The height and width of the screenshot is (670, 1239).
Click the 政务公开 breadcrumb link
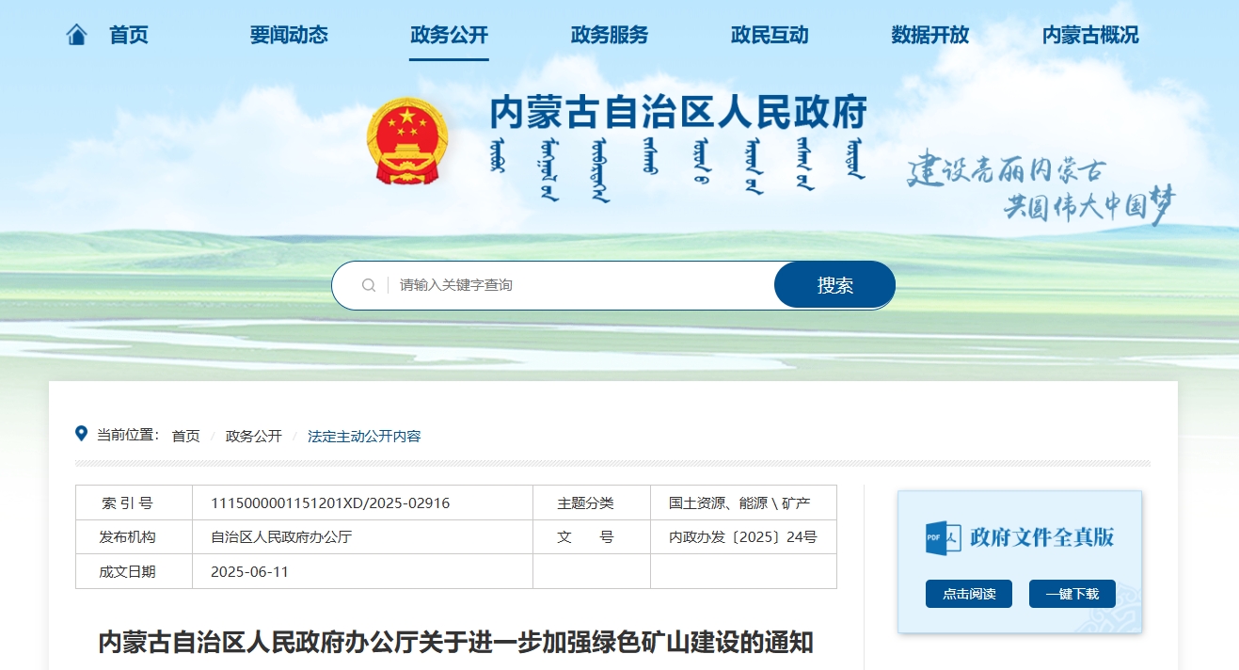[253, 437]
